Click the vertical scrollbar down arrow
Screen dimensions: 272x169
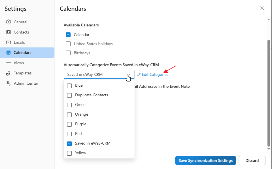click(x=269, y=149)
